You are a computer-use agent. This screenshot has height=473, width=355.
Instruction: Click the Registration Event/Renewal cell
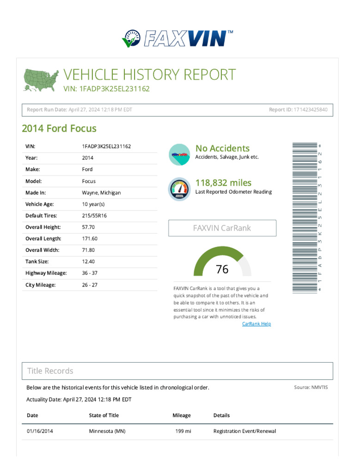[x=245, y=431]
